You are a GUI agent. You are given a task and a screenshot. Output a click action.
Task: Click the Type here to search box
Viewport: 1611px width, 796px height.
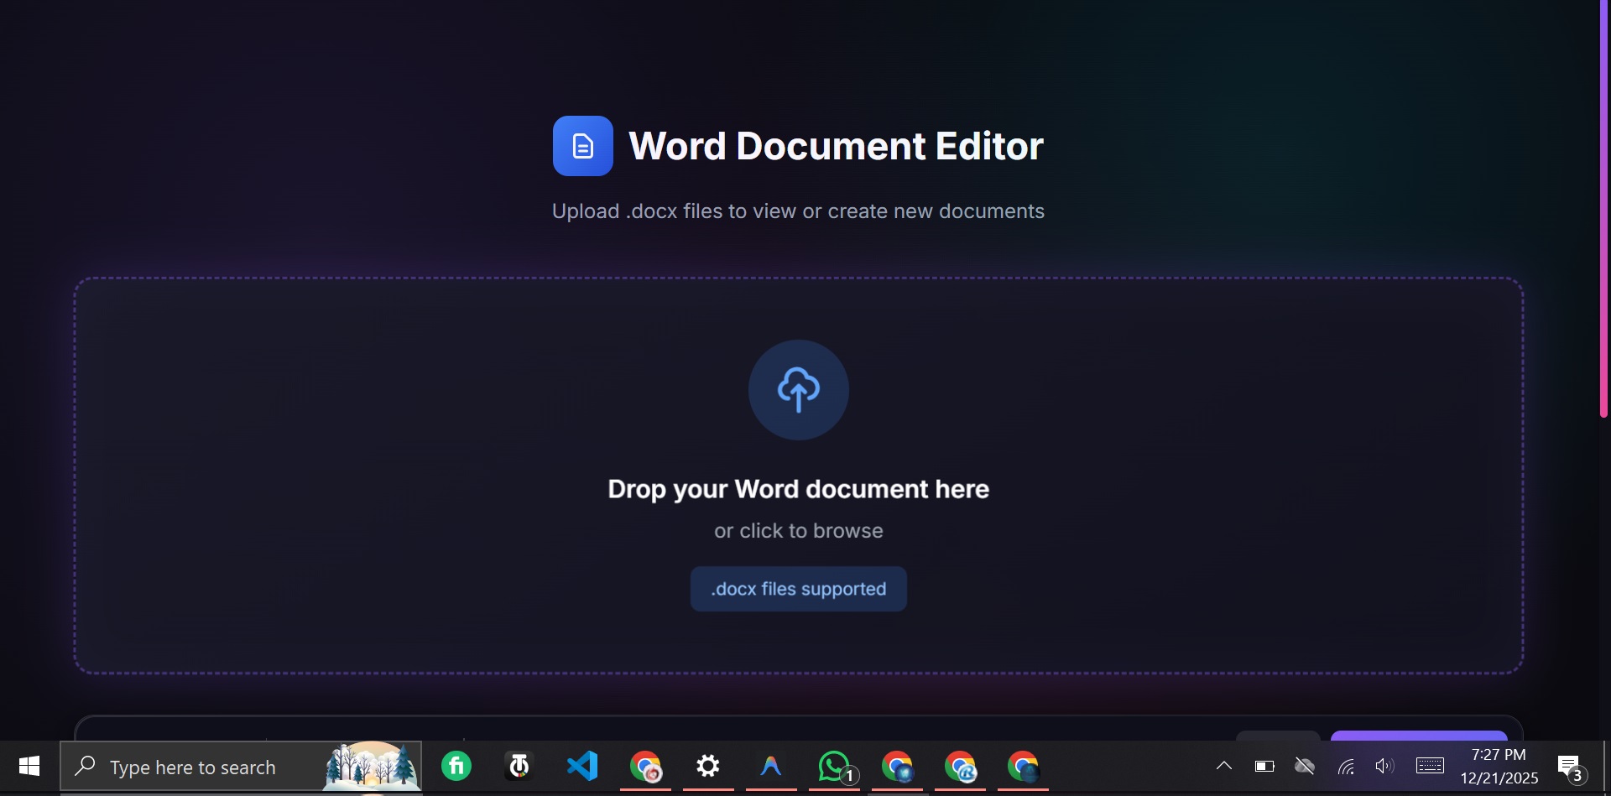(x=241, y=767)
